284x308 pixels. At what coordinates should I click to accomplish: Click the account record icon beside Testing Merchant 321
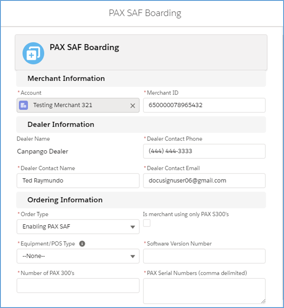pyautogui.click(x=23, y=105)
